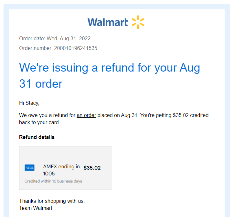The height and width of the screenshot is (217, 233).
Task: Open the 'an order' link
Action: pyautogui.click(x=86, y=115)
